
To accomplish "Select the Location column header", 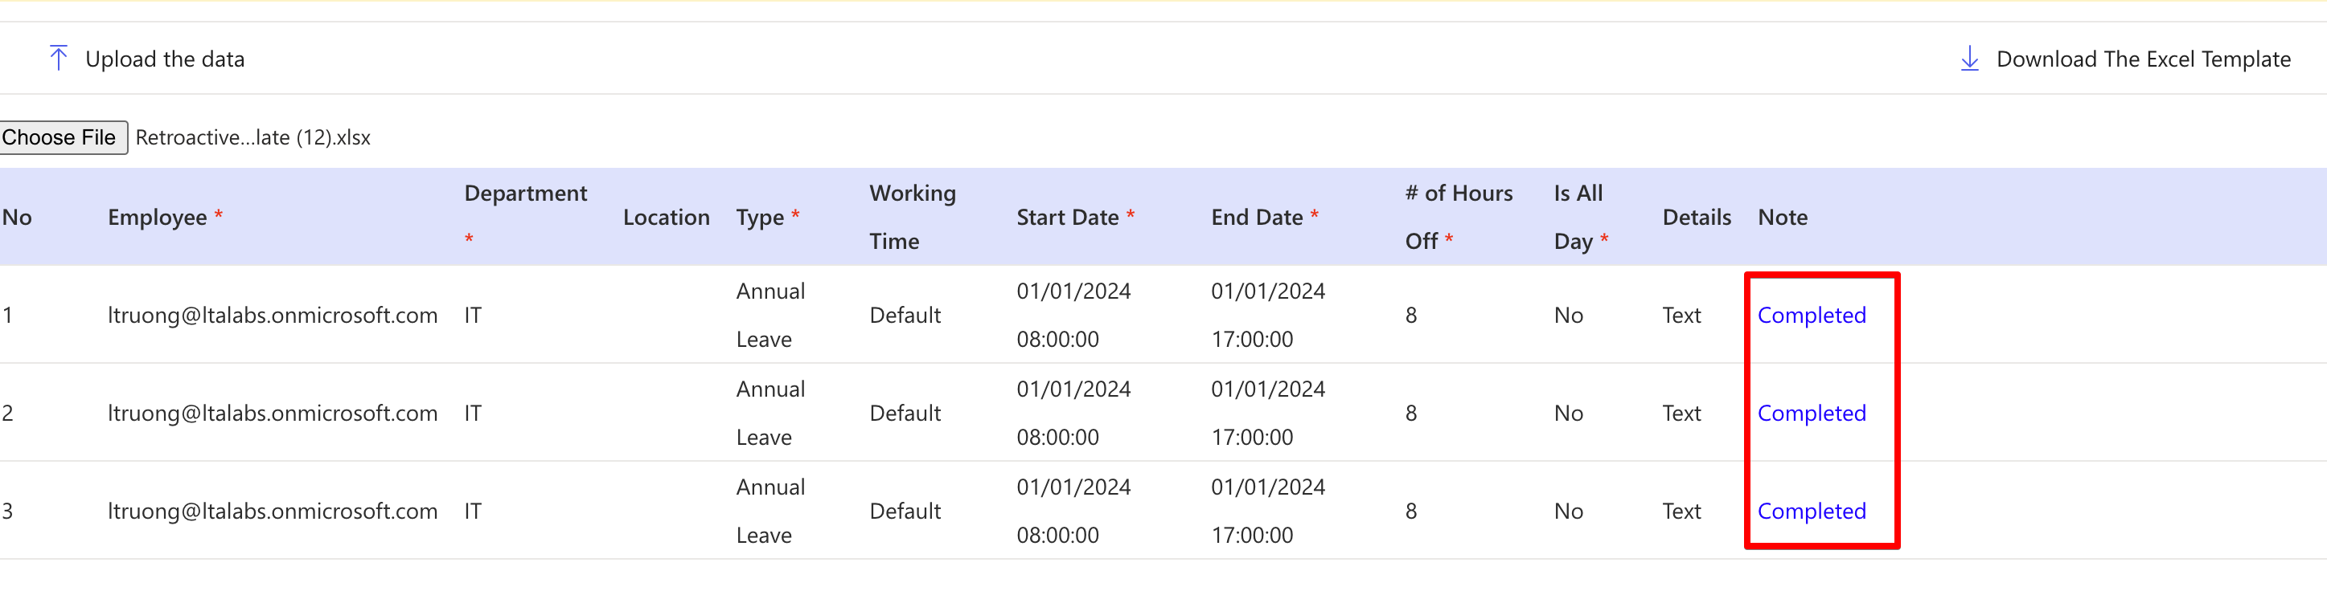I will [666, 218].
